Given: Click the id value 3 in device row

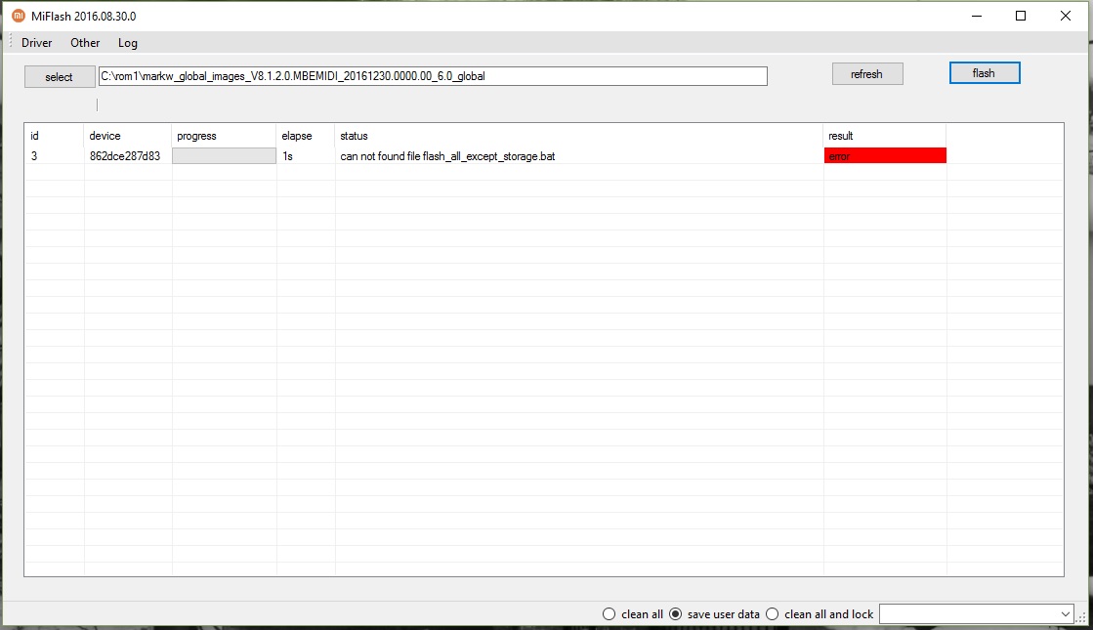Looking at the screenshot, I should (34, 156).
